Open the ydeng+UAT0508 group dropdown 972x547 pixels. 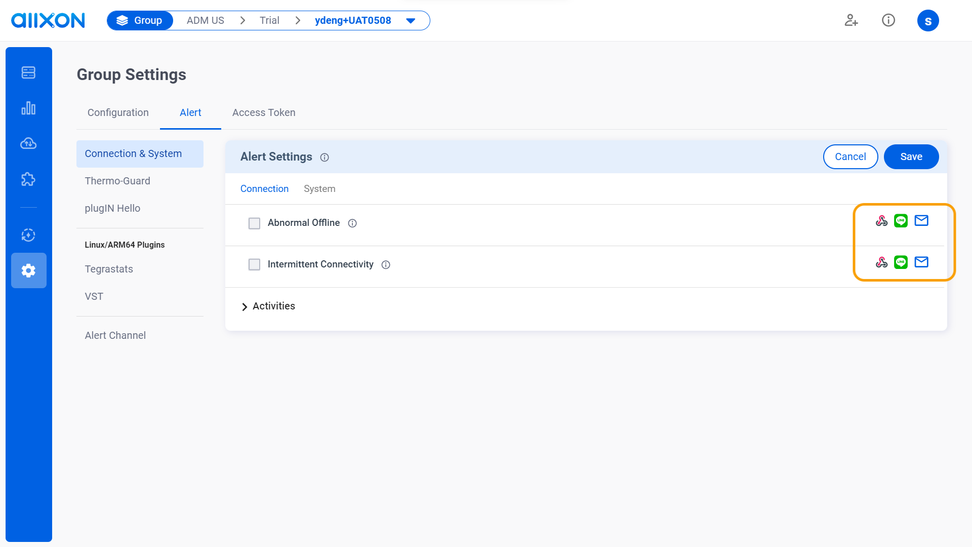(x=410, y=20)
